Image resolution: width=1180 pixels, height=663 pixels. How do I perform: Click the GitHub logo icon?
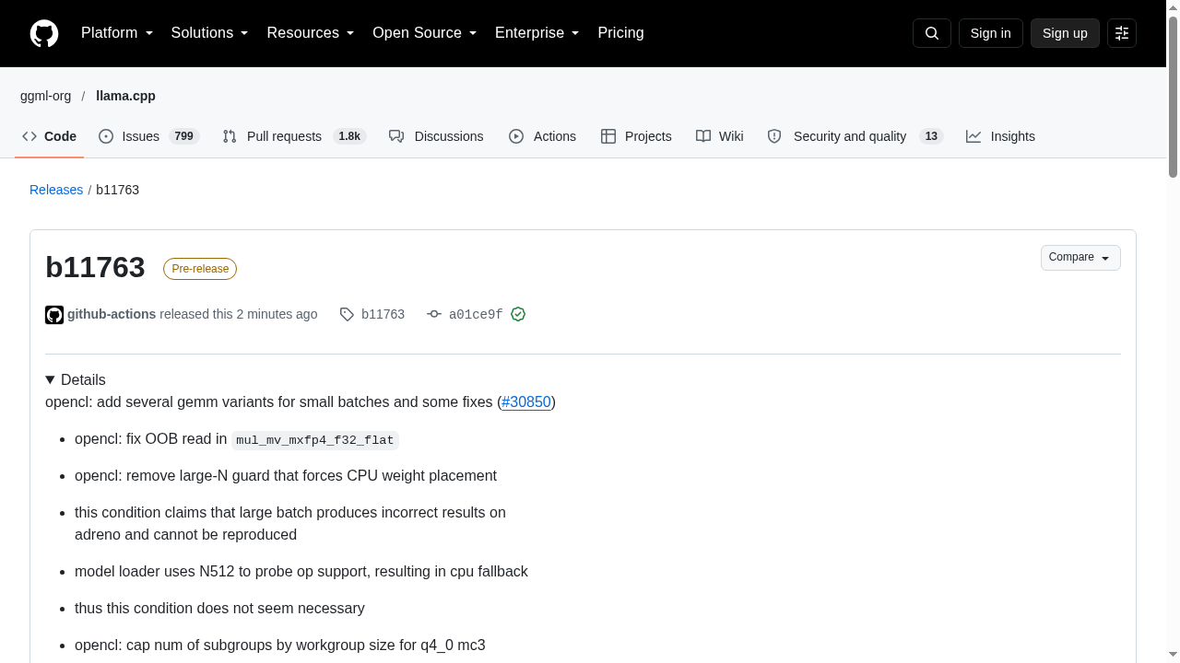44,33
